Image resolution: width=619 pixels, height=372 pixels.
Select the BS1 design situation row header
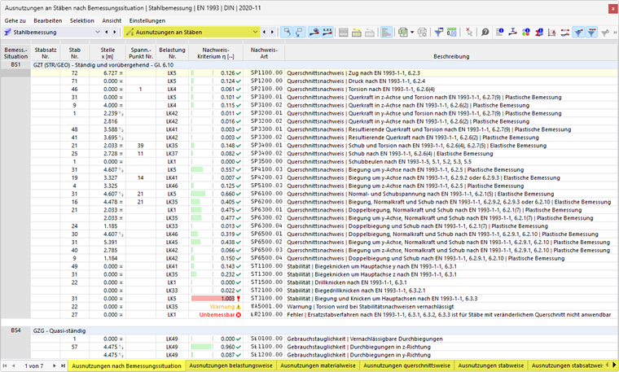pos(15,64)
